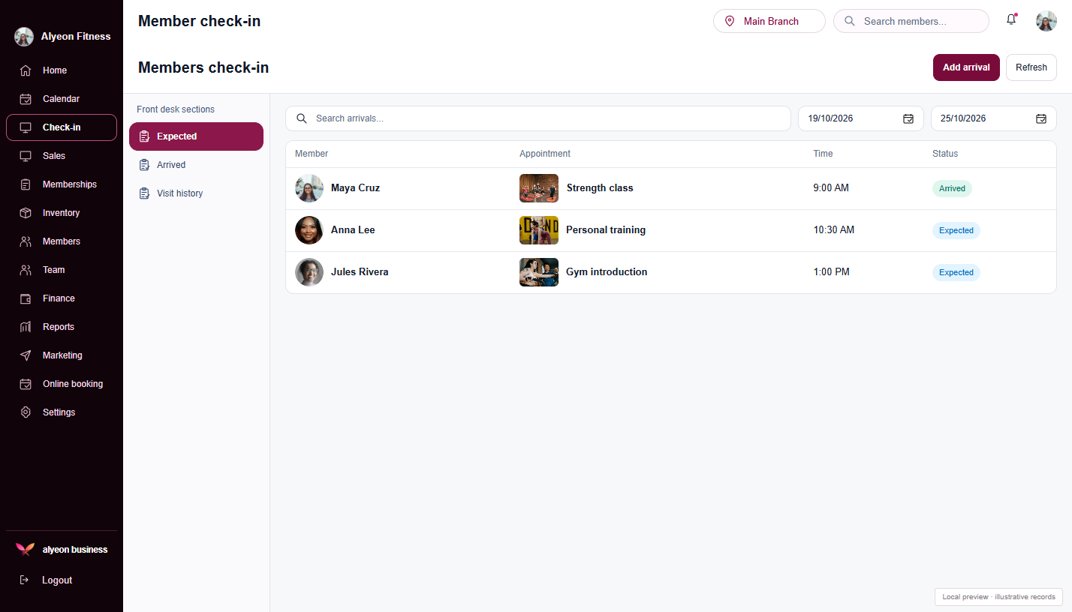Click Expected status badge for Anna Lee
The width and height of the screenshot is (1072, 612).
click(956, 230)
